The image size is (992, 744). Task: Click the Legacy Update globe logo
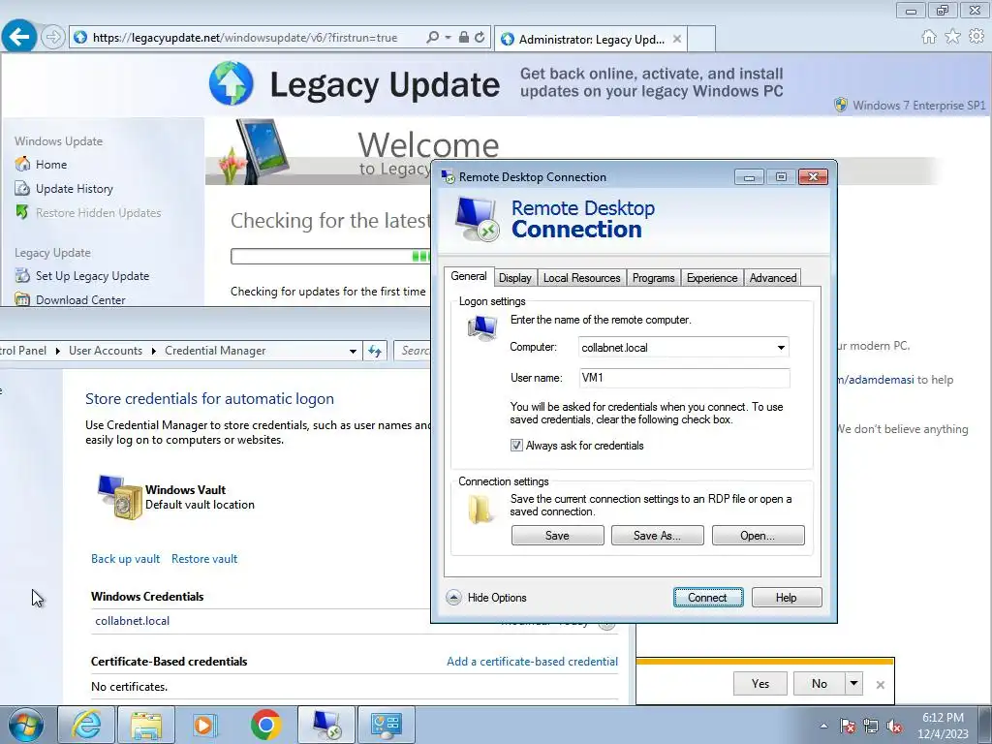231,83
